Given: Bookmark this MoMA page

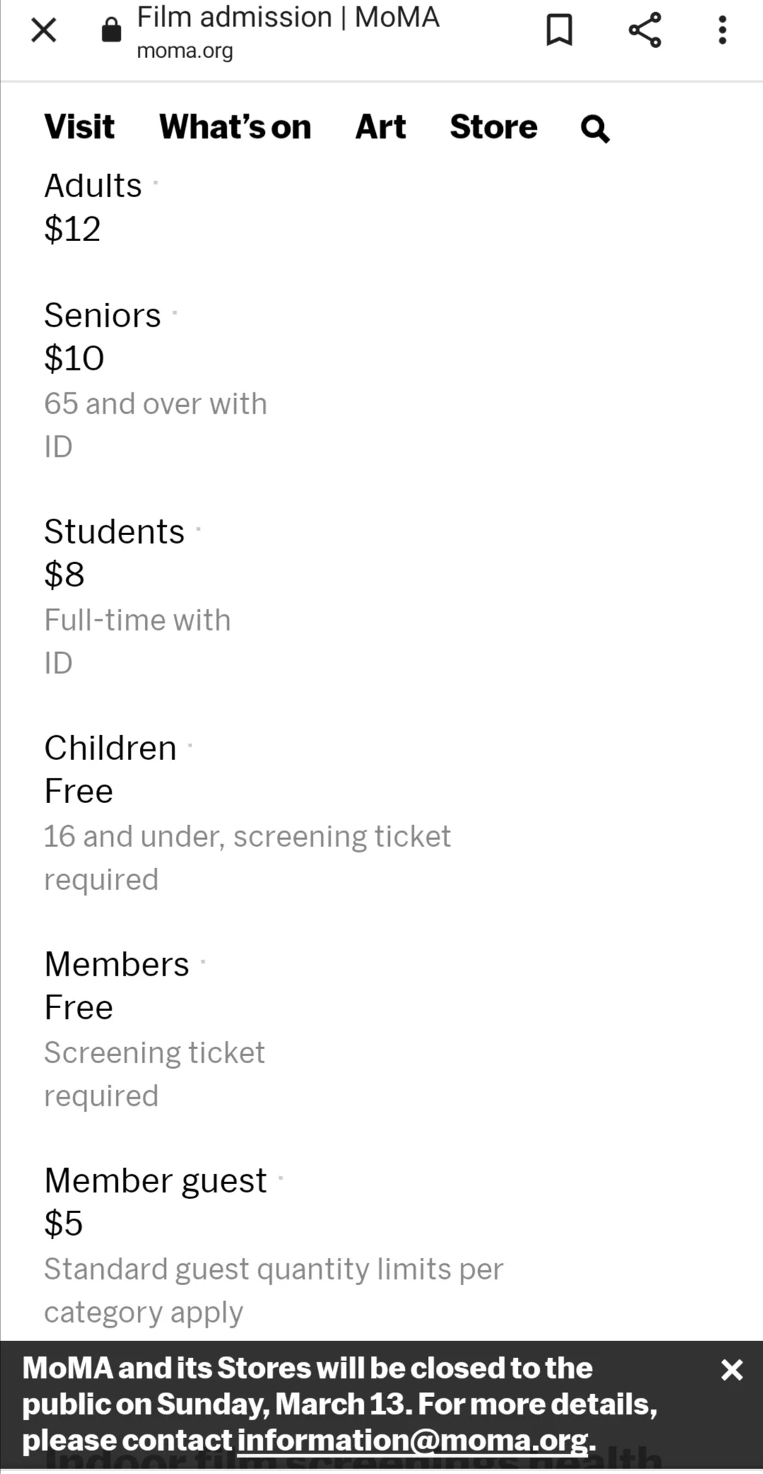Looking at the screenshot, I should [x=560, y=30].
